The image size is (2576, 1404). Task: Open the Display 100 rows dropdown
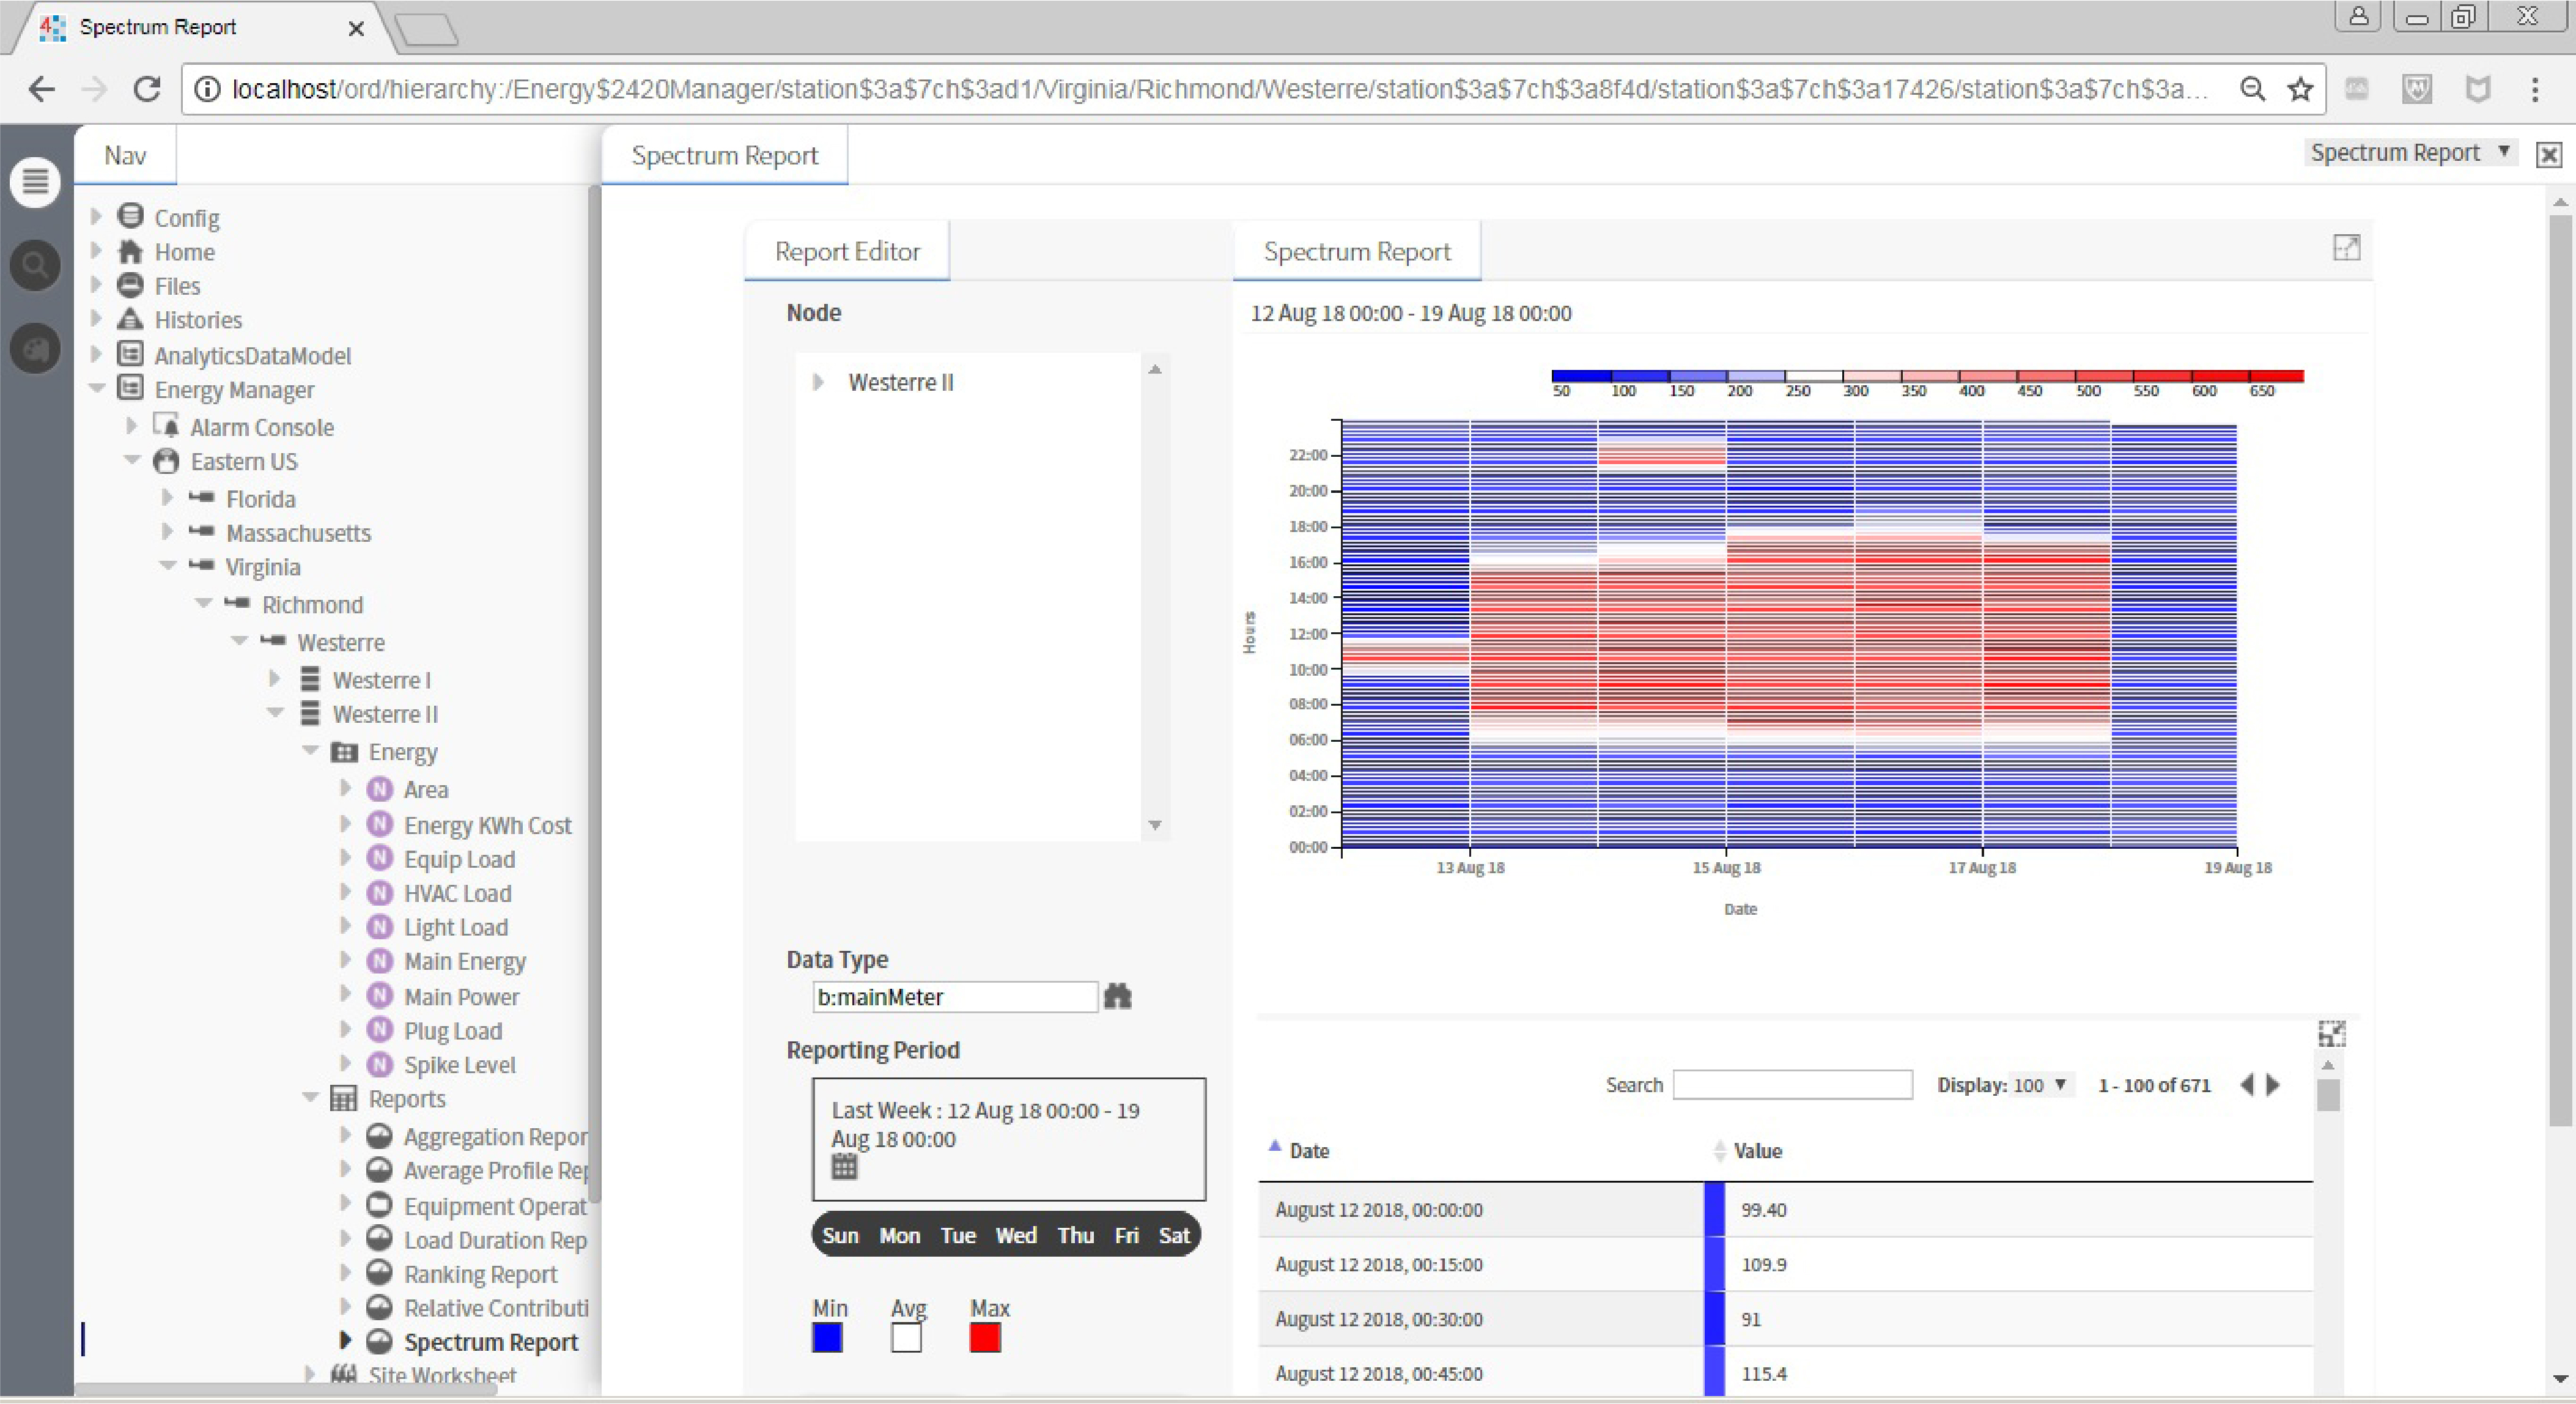(2039, 1085)
